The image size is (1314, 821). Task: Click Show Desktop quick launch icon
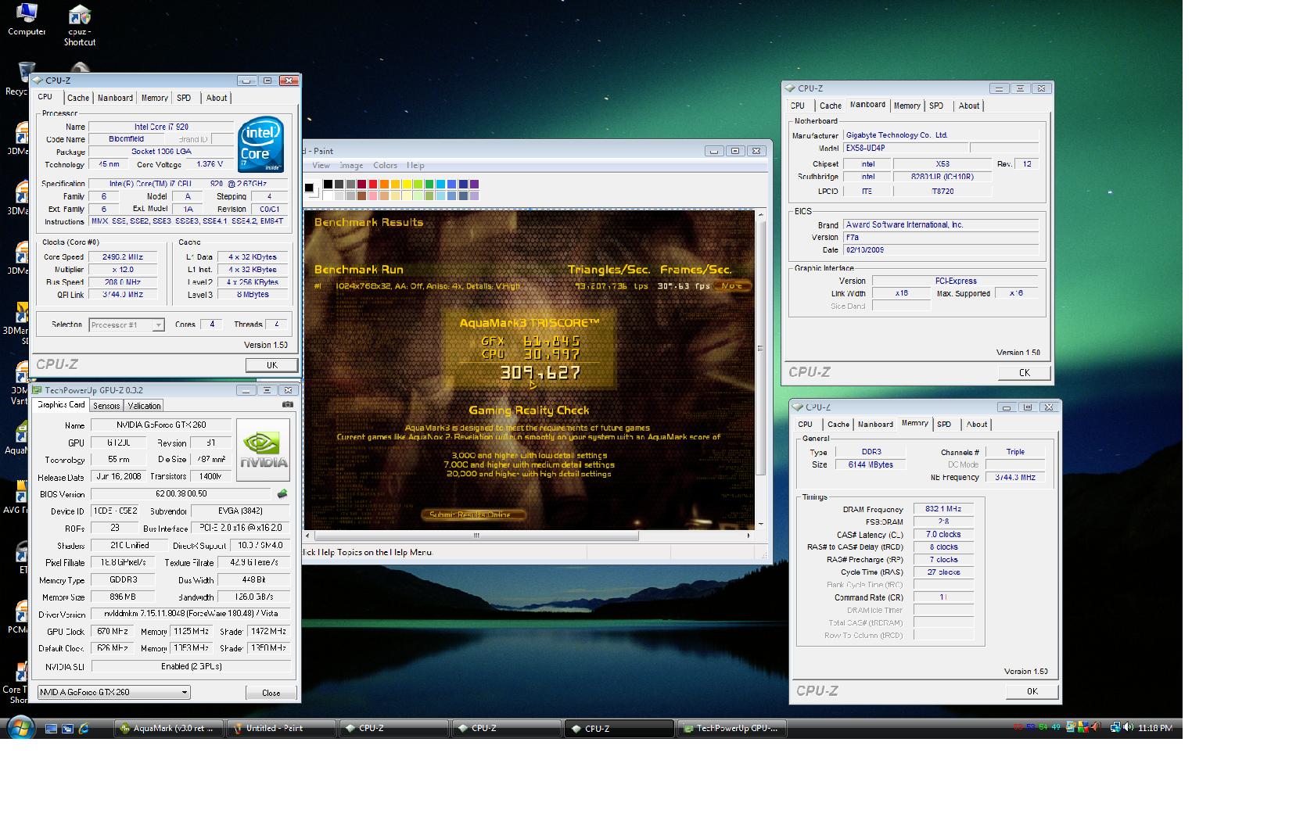(52, 729)
